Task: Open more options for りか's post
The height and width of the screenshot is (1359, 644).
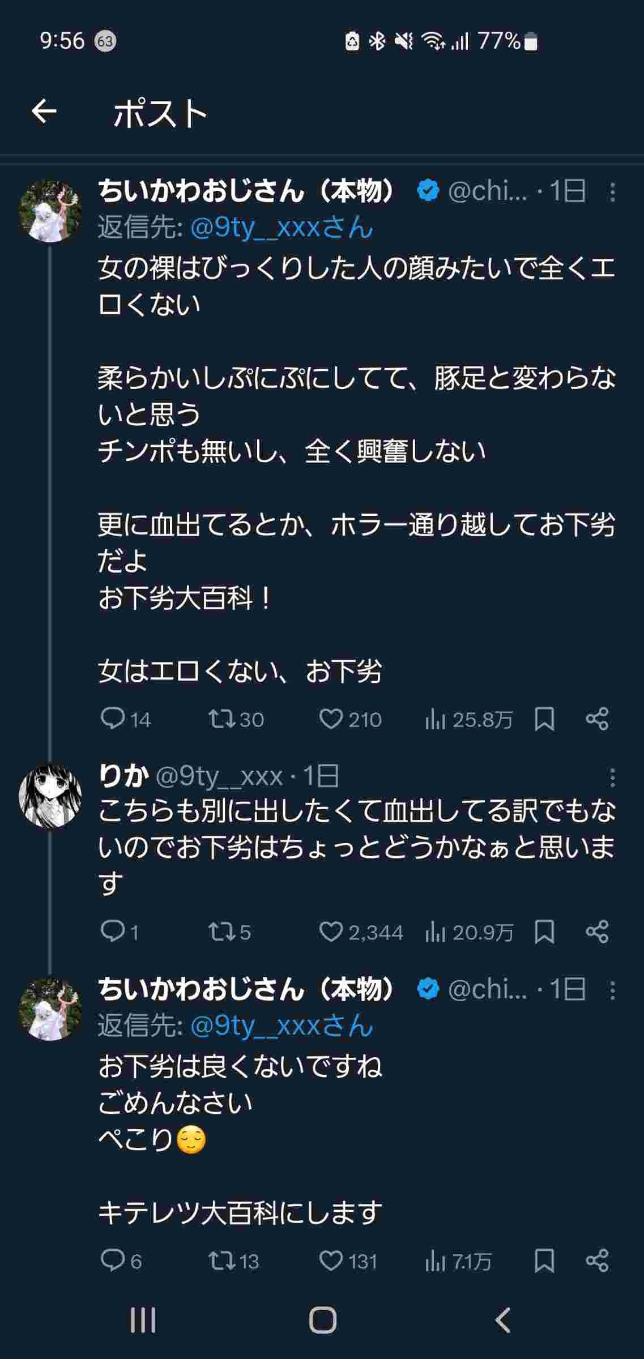Action: click(612, 777)
